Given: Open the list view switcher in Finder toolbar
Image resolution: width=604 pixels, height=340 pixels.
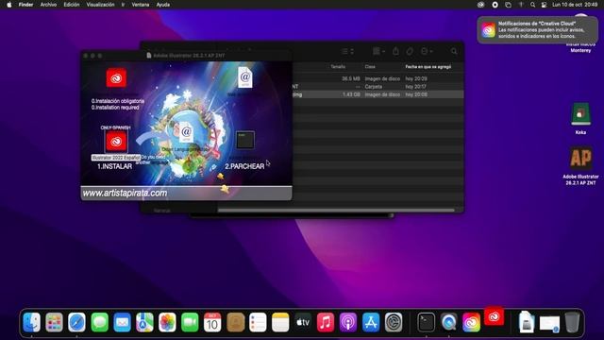Looking at the screenshot, I should tap(347, 51).
